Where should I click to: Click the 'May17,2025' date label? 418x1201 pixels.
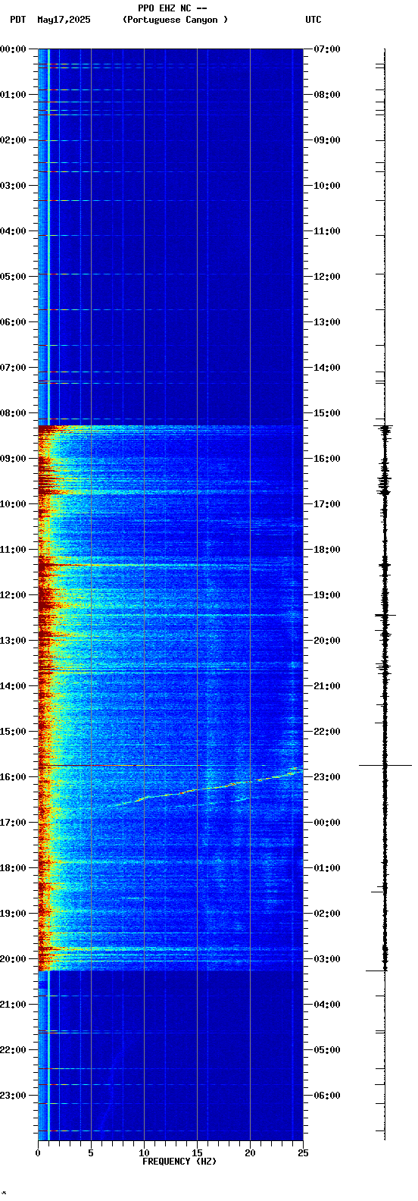pyautogui.click(x=64, y=20)
